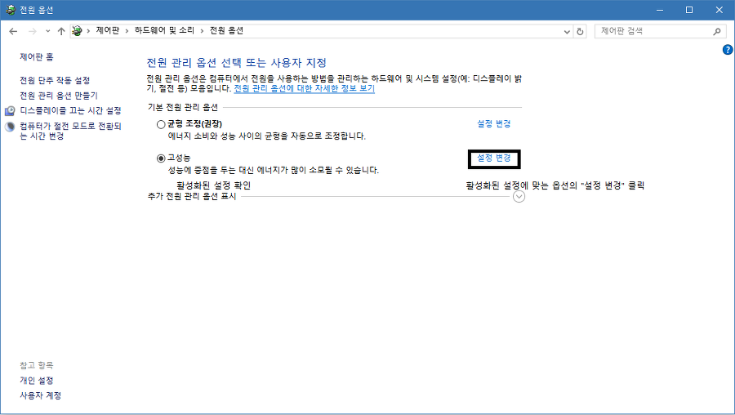The image size is (735, 415).
Task: Click 제어판 in the breadcrumb path
Action: (109, 31)
